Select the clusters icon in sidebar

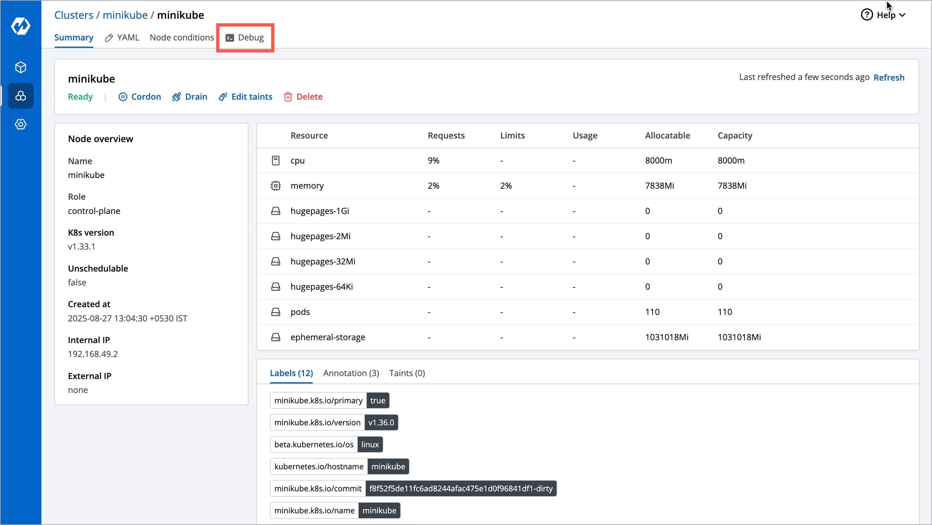[21, 96]
